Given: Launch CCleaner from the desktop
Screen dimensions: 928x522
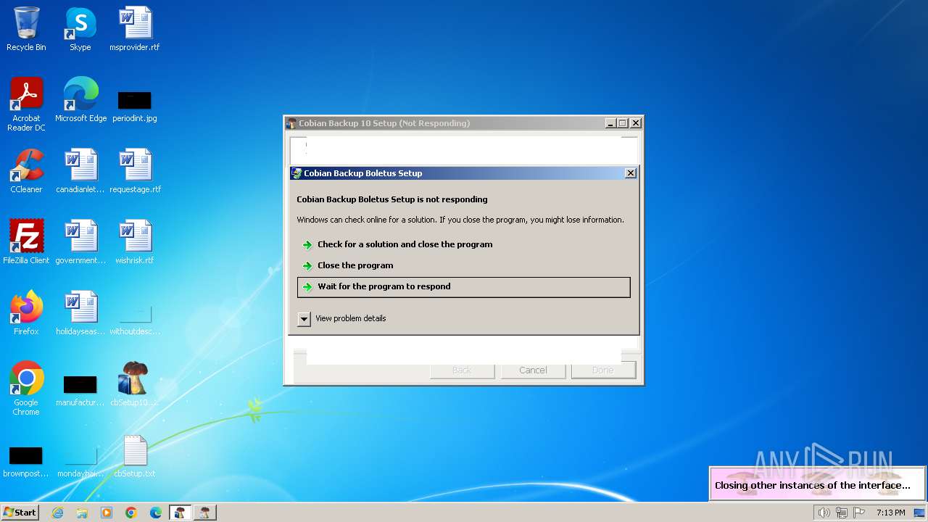Looking at the screenshot, I should pyautogui.click(x=26, y=171).
